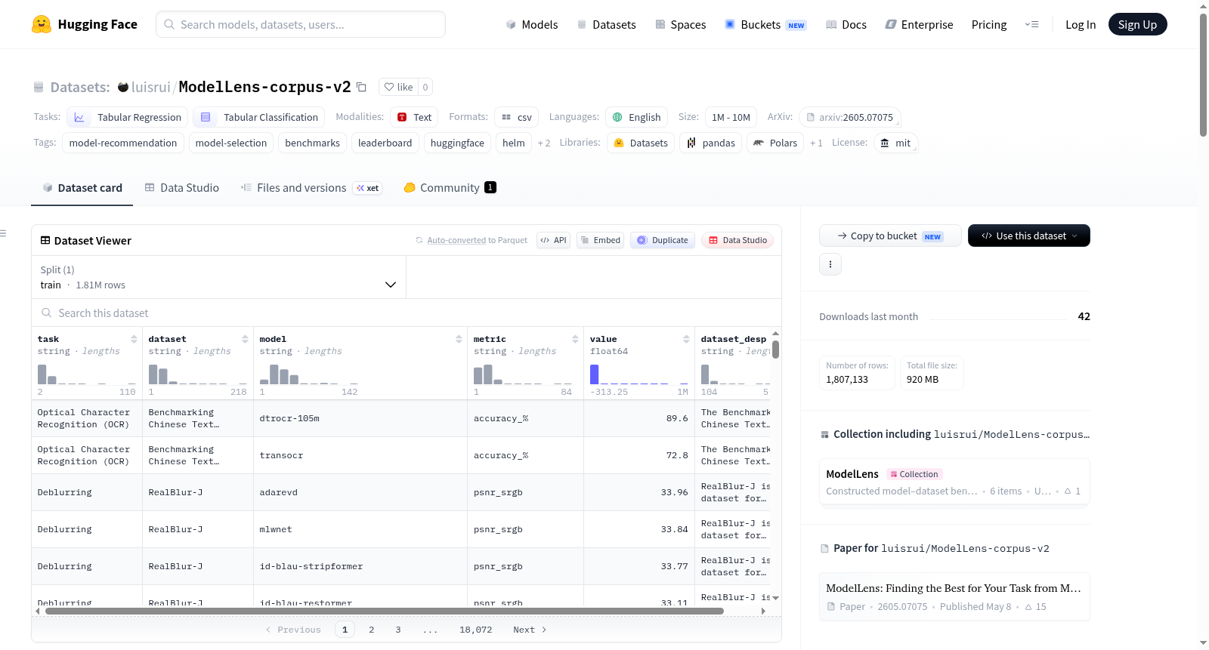Open the mit license tag
Viewport: 1209px width, 650px height.
[x=895, y=143]
